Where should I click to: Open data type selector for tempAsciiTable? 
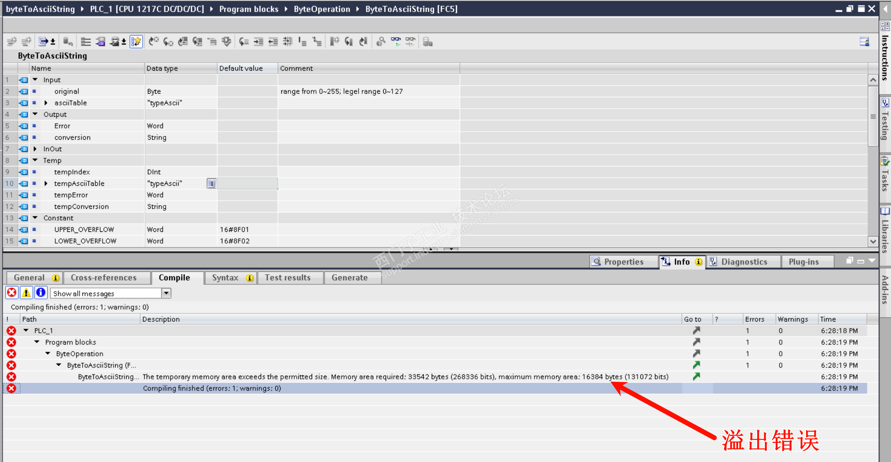[211, 184]
